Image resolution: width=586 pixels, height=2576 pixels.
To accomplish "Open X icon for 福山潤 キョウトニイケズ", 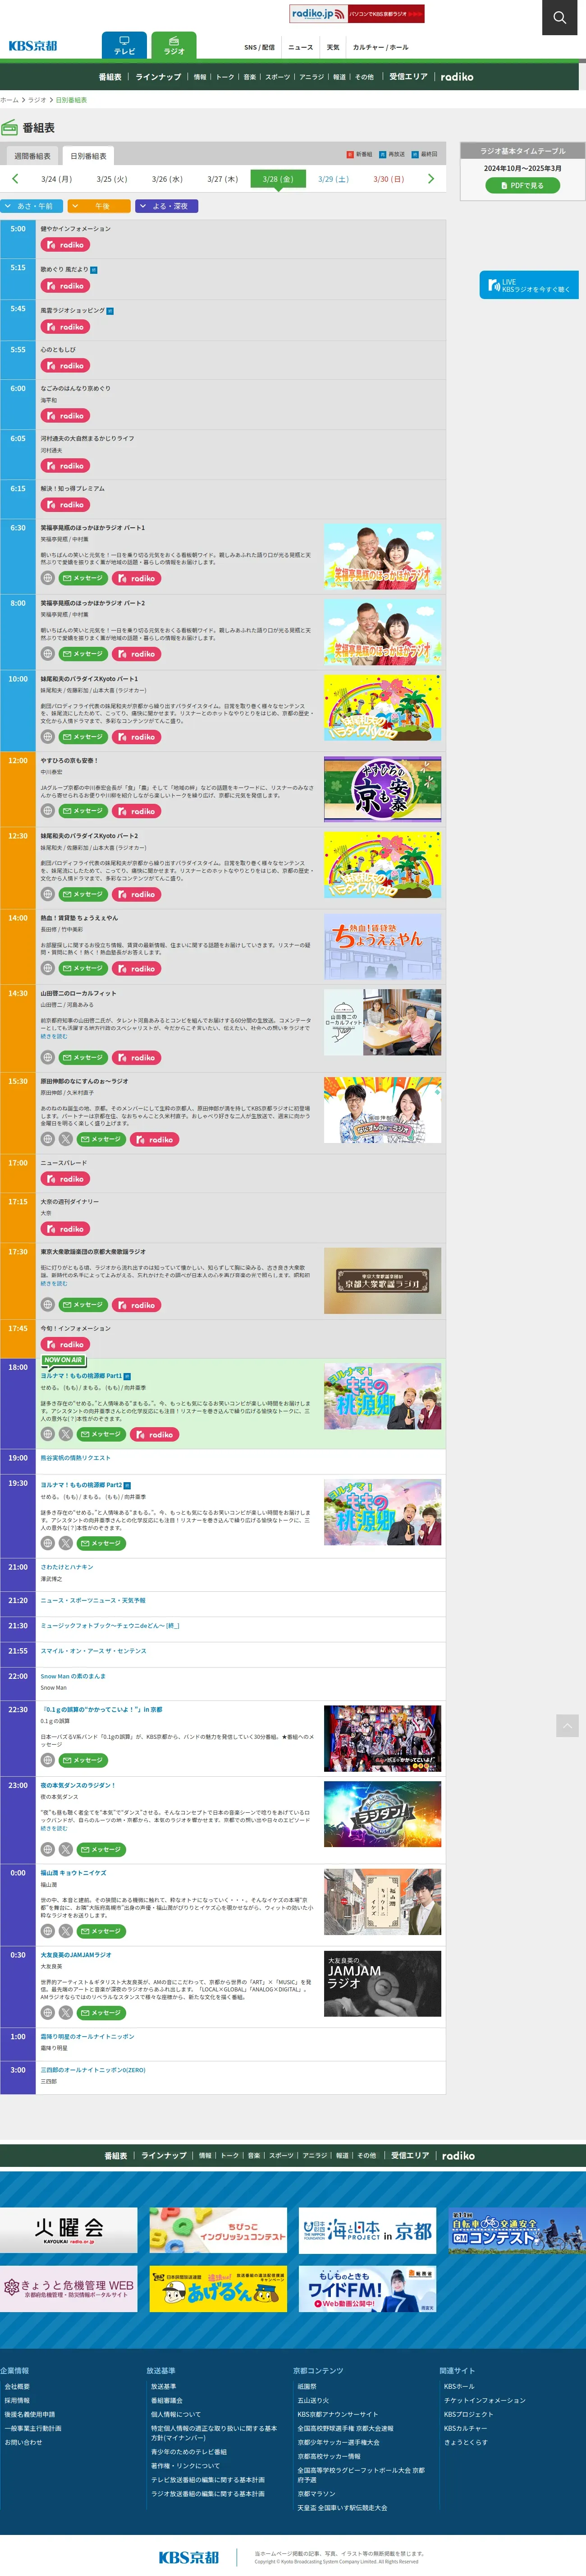I will 65,1931.
